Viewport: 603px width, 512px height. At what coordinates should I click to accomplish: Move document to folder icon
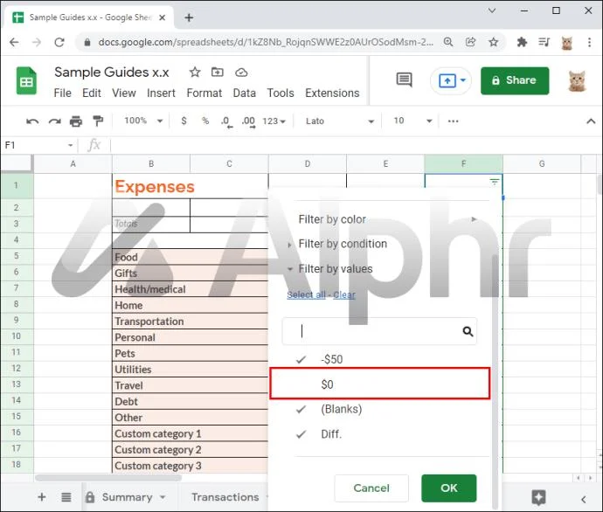click(218, 72)
